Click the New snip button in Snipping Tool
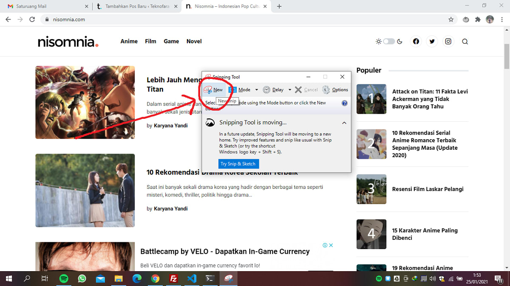The image size is (510, 286). point(213,90)
